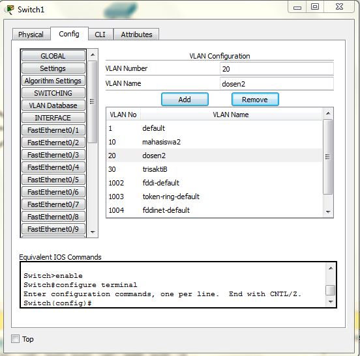Click the VLAN Name input field
Viewport: 360px width, 356px height.
tap(277, 83)
